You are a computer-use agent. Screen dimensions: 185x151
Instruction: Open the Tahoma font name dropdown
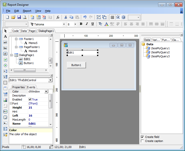click(x=64, y=24)
